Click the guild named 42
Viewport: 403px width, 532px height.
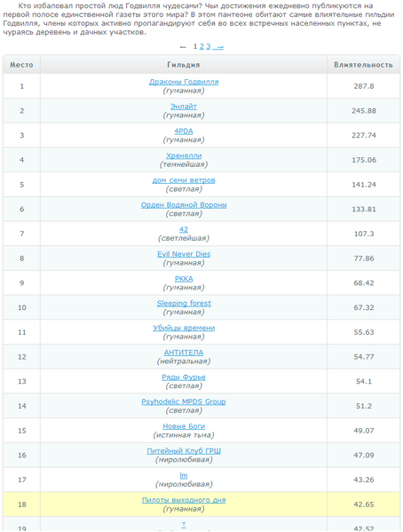pos(184,229)
